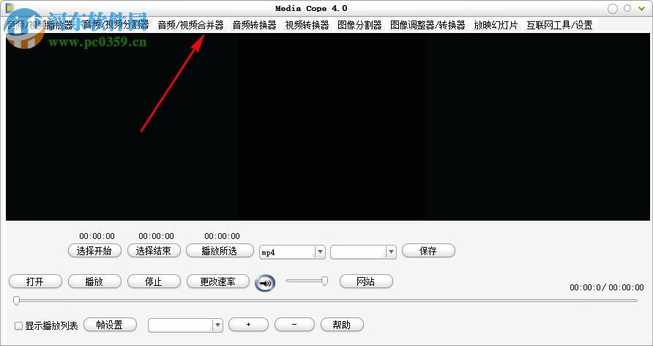This screenshot has width=653, height=346.
Task: Stop playback with the 停止 button
Action: click(x=154, y=281)
